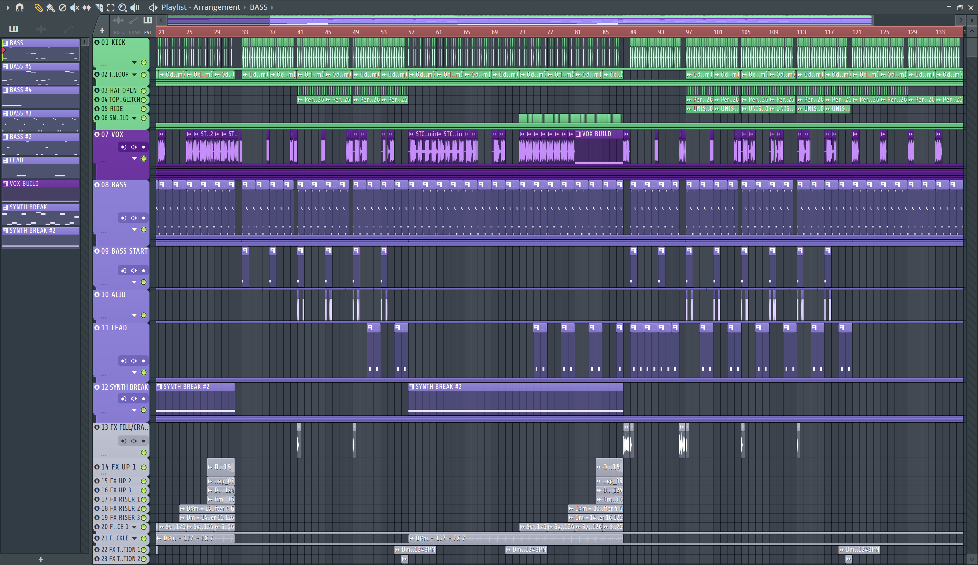Arm recording on 11 LEAD track
This screenshot has height=565, width=978.
[x=144, y=361]
